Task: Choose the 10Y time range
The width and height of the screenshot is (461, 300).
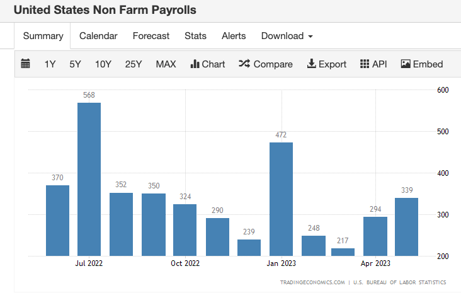Action: (x=103, y=64)
